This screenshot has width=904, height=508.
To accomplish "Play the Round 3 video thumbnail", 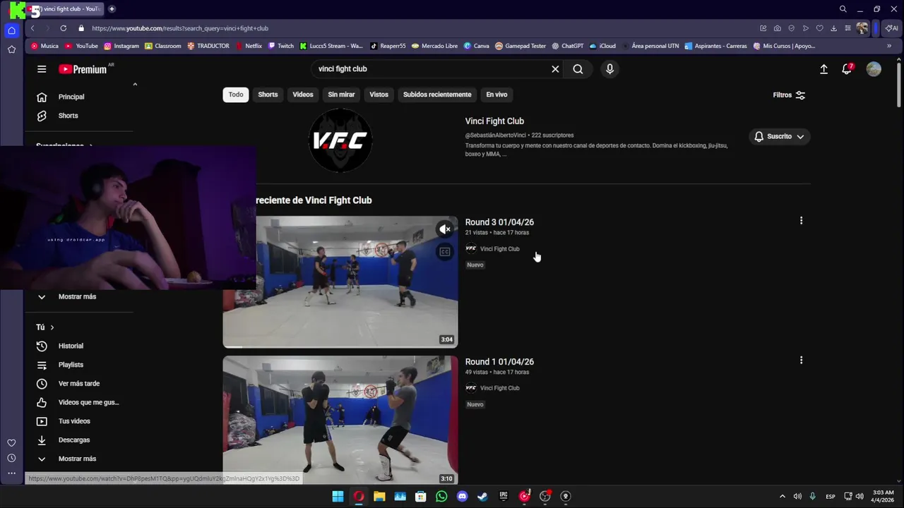I will click(340, 282).
